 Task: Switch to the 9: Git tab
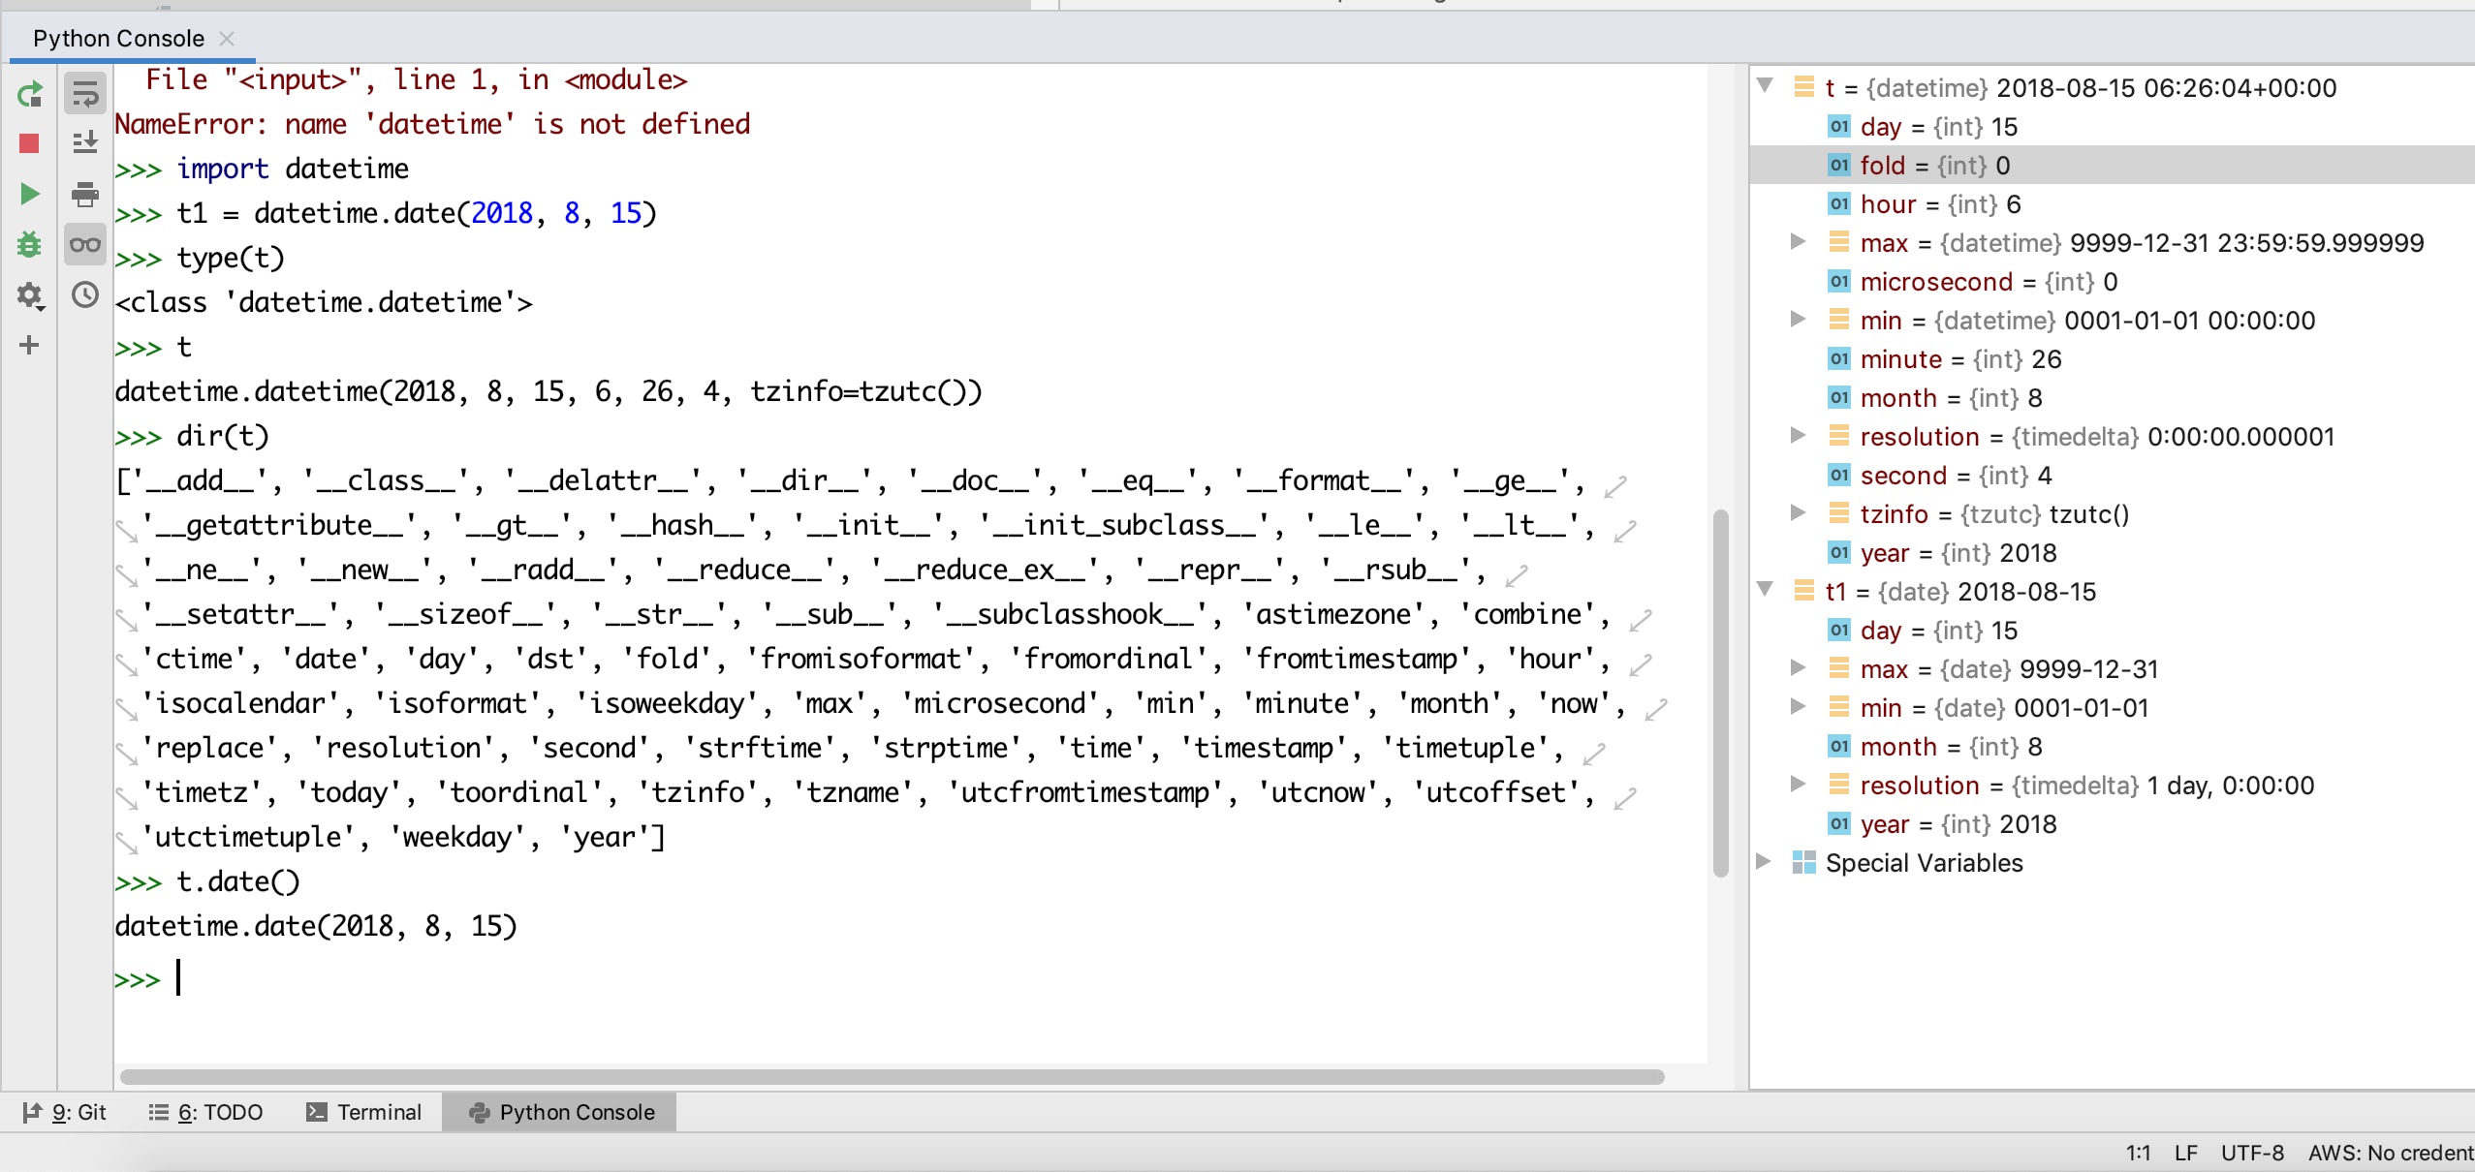point(65,1112)
